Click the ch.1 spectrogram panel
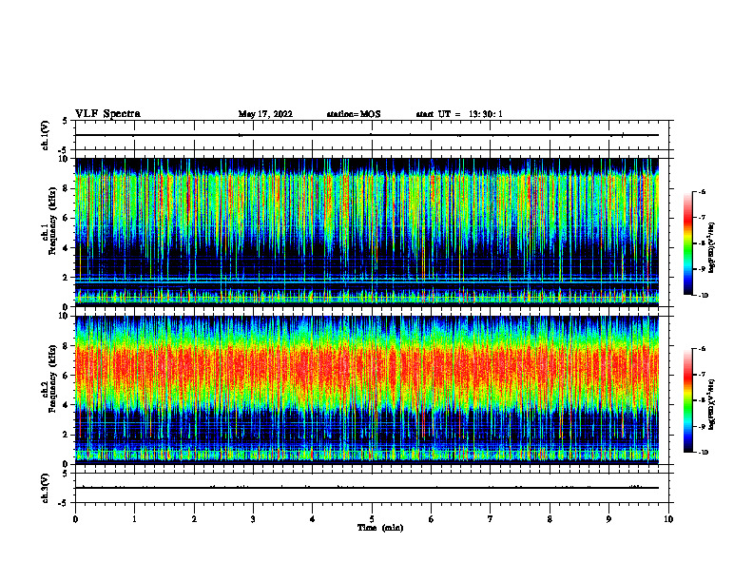This screenshot has height=582, width=753. [x=367, y=232]
